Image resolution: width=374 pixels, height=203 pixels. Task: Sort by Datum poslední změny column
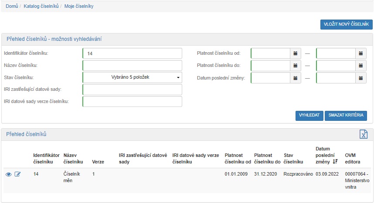tap(335, 161)
